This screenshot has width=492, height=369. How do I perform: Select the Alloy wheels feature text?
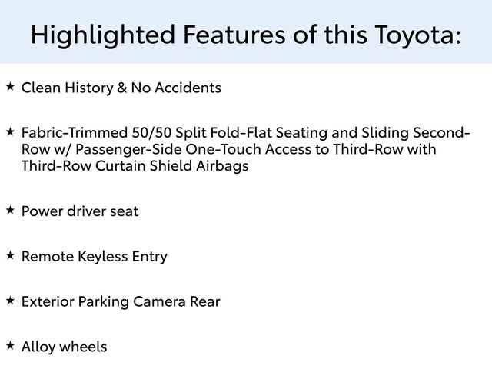pos(64,347)
